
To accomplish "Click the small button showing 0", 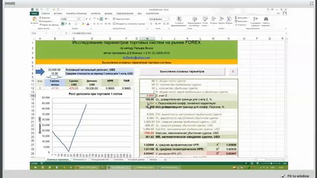I will pyautogui.click(x=233, y=71).
